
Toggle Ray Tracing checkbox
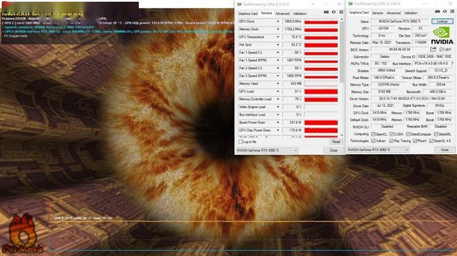pyautogui.click(x=391, y=141)
